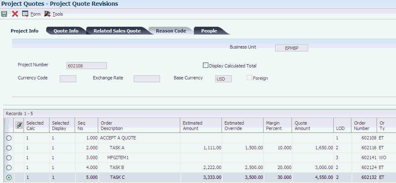The height and width of the screenshot is (183, 396).
Task: Enable the Display Calculated Total checkbox
Action: (x=206, y=65)
